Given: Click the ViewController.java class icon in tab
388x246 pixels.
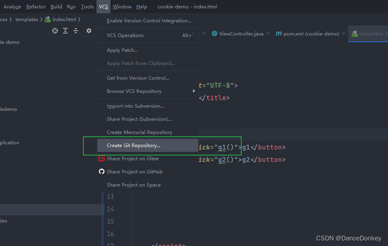Looking at the screenshot, I should [x=215, y=33].
